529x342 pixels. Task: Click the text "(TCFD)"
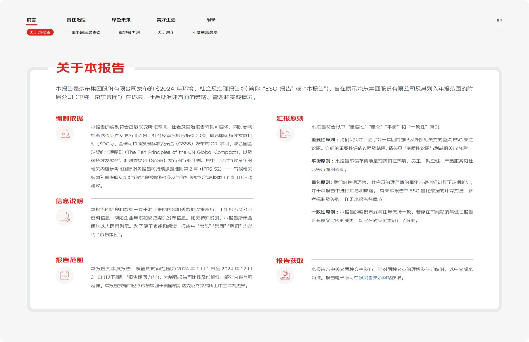click(x=245, y=177)
